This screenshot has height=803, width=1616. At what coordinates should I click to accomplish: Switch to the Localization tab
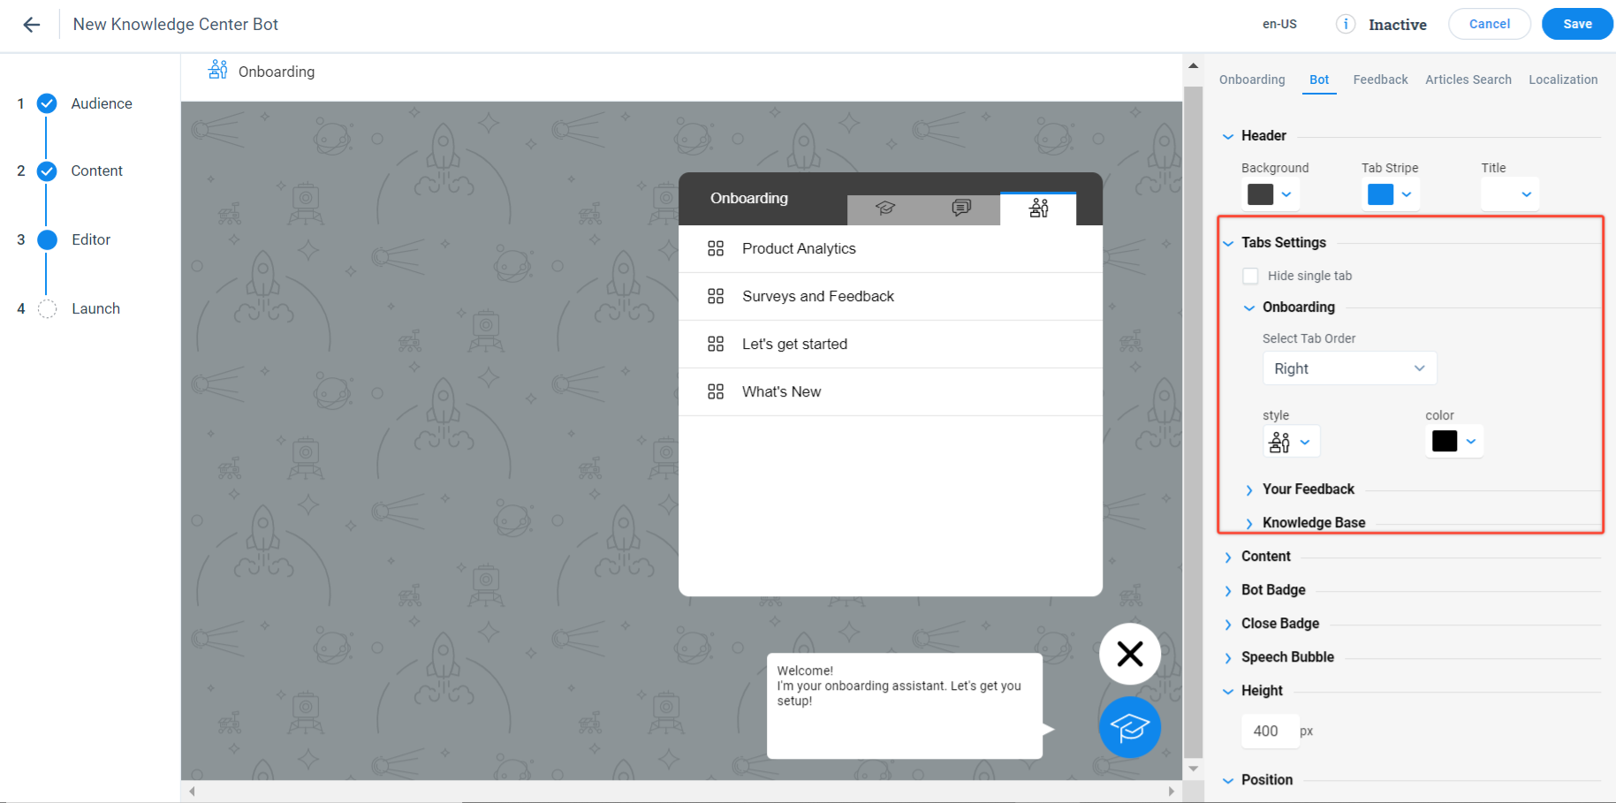[x=1563, y=80]
